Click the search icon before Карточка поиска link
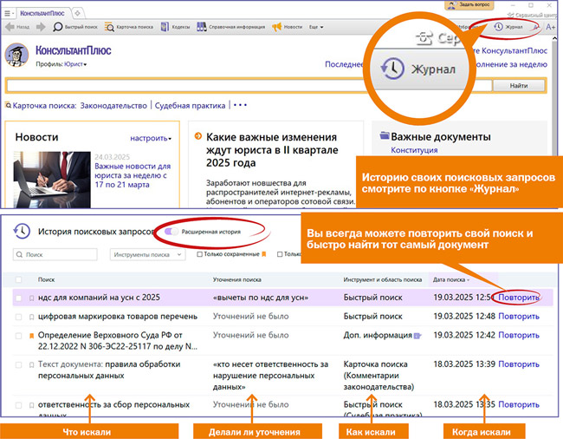The height and width of the screenshot is (439, 563). pos(8,105)
